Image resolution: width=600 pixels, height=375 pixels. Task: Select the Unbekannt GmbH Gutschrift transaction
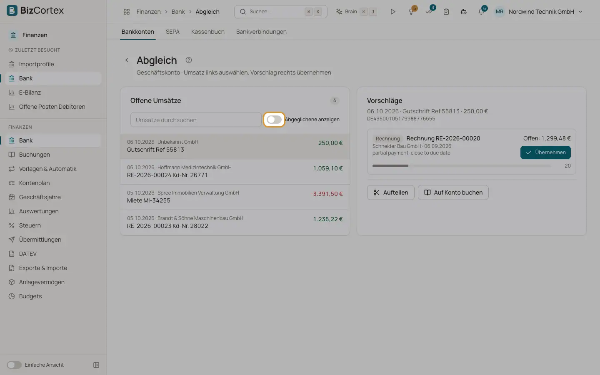pyautogui.click(x=235, y=146)
